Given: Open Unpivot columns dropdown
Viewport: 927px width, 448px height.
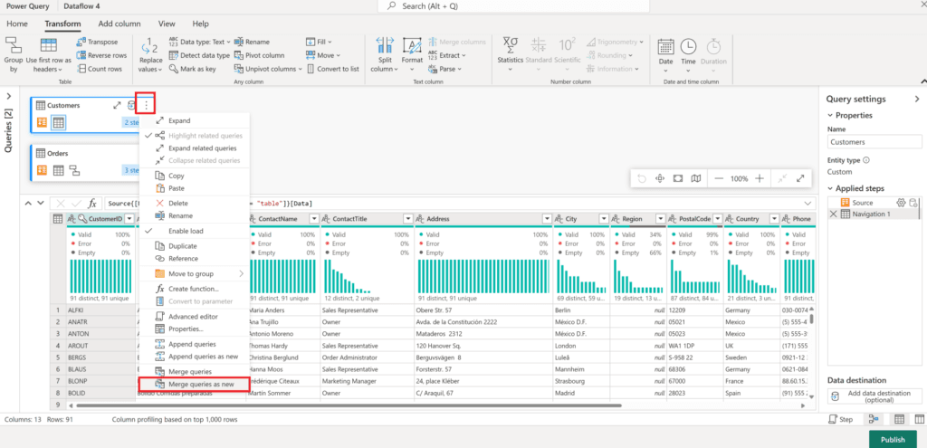Looking at the screenshot, I should tap(268, 69).
